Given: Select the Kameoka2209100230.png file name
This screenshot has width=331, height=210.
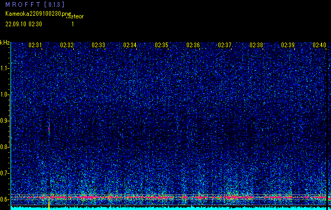Looking at the screenshot, I should 38,14.
